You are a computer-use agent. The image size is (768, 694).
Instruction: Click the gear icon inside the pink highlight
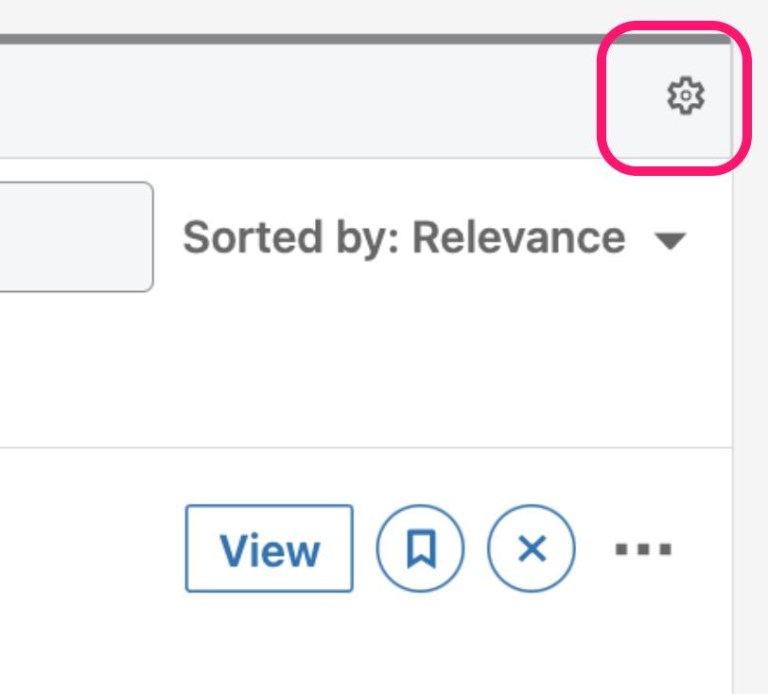[x=687, y=95]
